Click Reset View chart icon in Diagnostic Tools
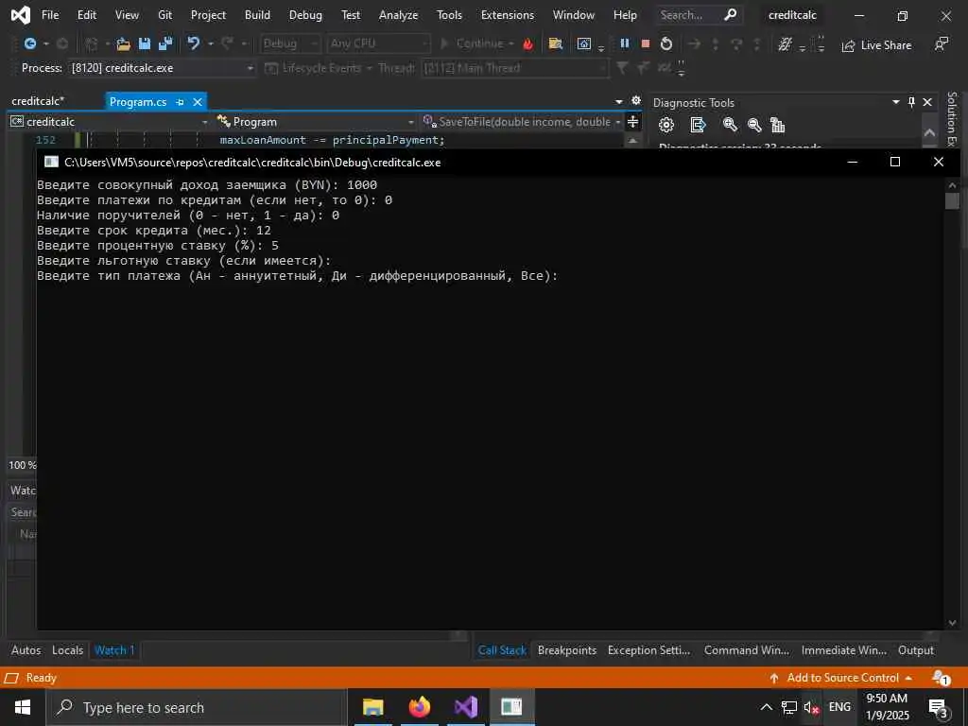 pos(778,126)
